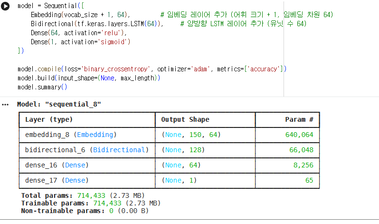Click the Total params line
379x224 pixels.
(x=83, y=195)
